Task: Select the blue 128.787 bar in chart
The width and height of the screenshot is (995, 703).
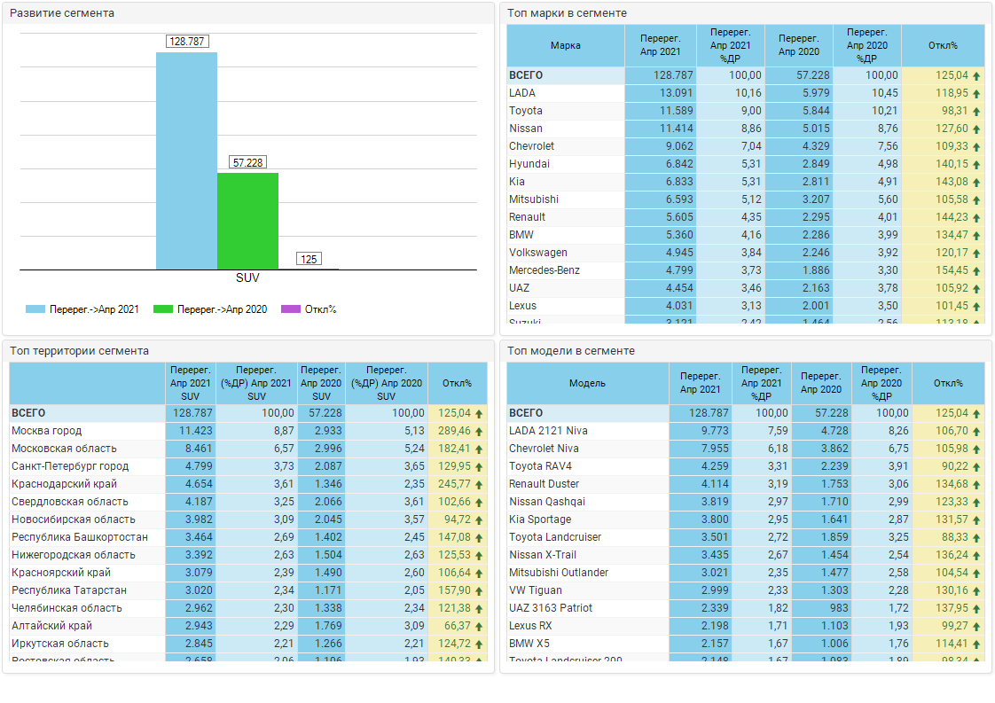Action: (186, 160)
